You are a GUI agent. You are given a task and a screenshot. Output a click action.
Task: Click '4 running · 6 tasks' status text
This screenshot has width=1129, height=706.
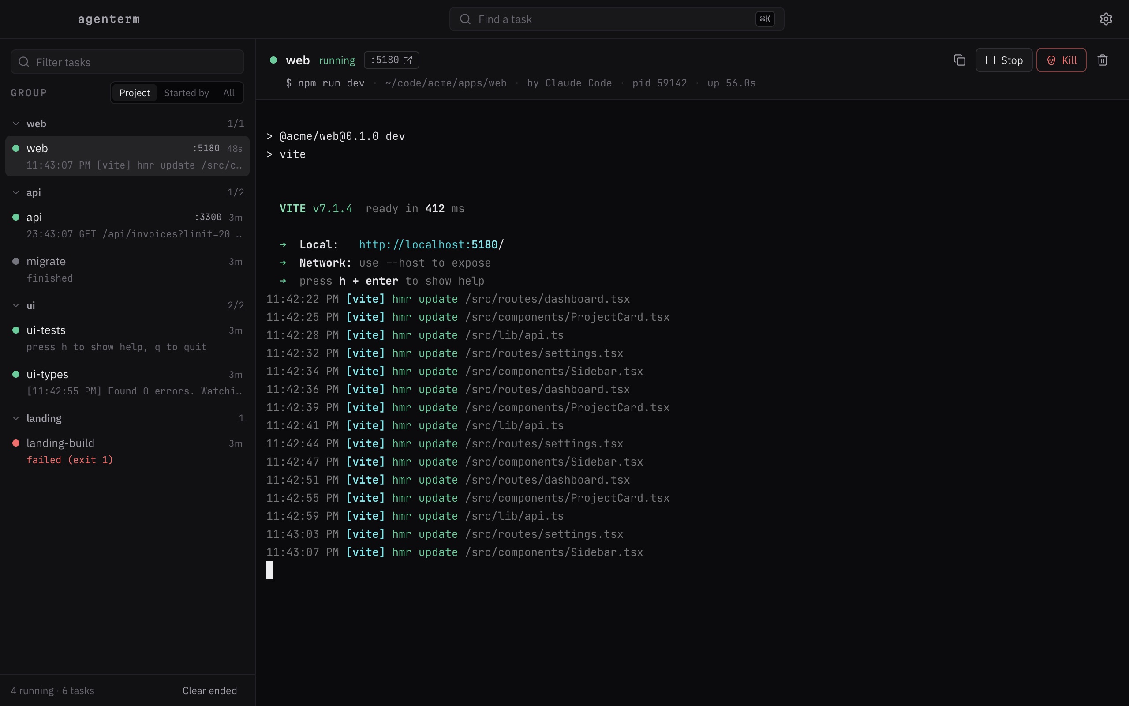point(52,691)
